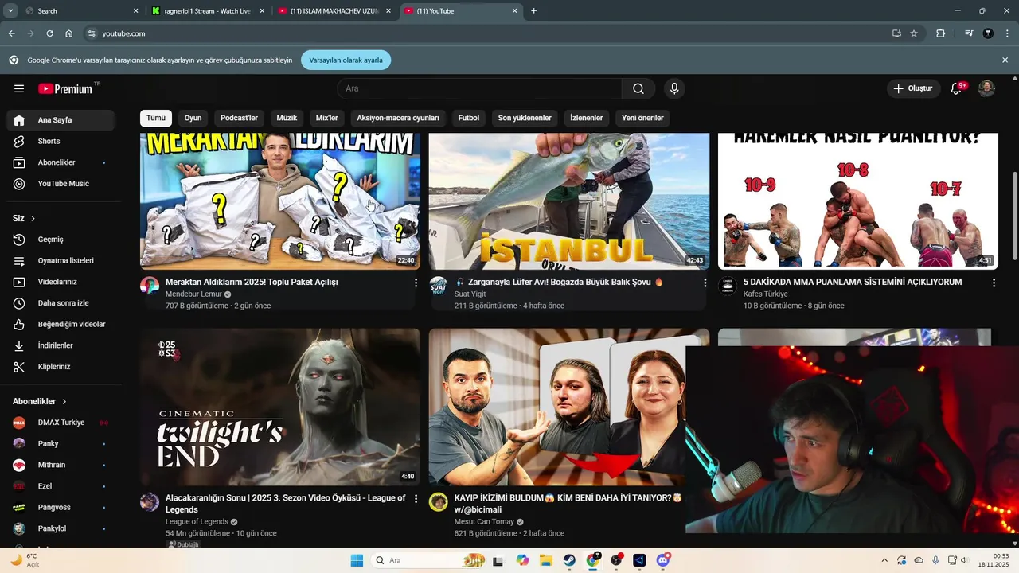Start voice search with microphone icon
This screenshot has height=573, width=1019.
tap(674, 88)
